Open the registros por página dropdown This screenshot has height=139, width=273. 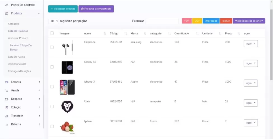[x=54, y=21]
